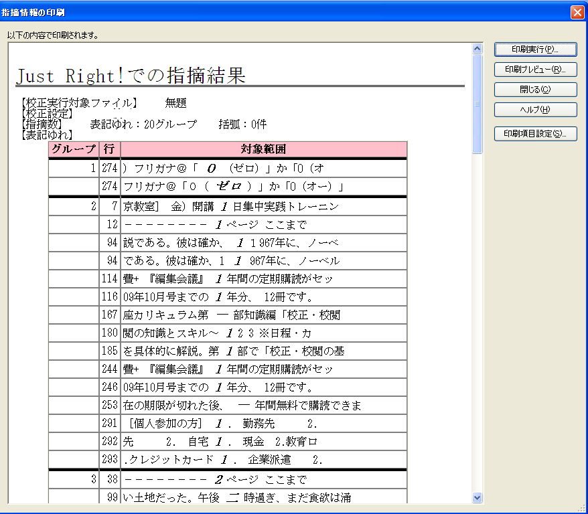Click the label '【校正実行対象ファイル】'
Screen dimensions: 588x514
(x=79, y=102)
